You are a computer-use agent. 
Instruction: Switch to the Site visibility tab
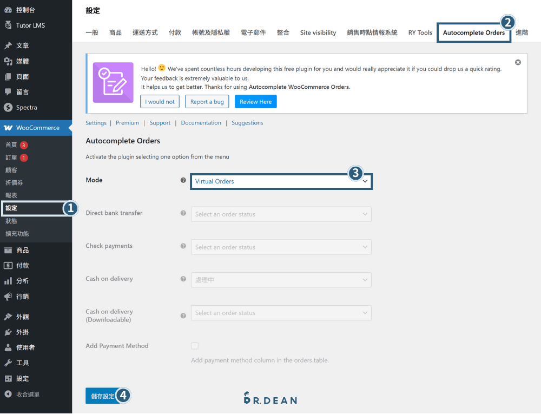(318, 32)
